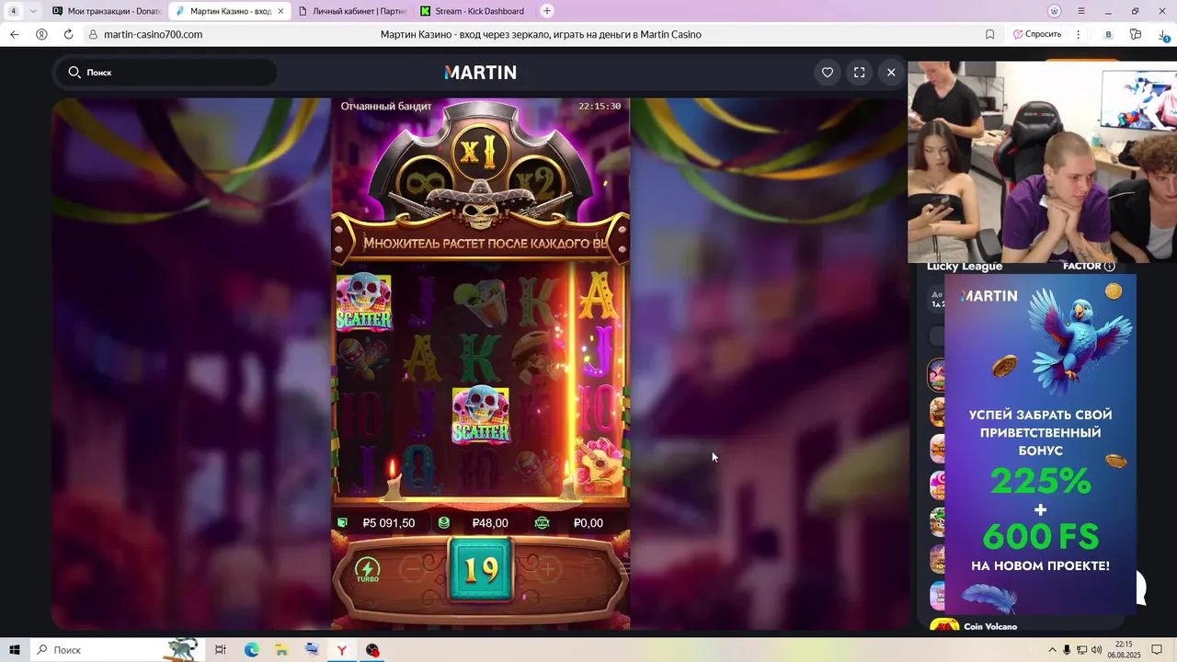Close the Мартин Казино browser tab
Viewport: 1177px width, 662px height.
(x=280, y=11)
